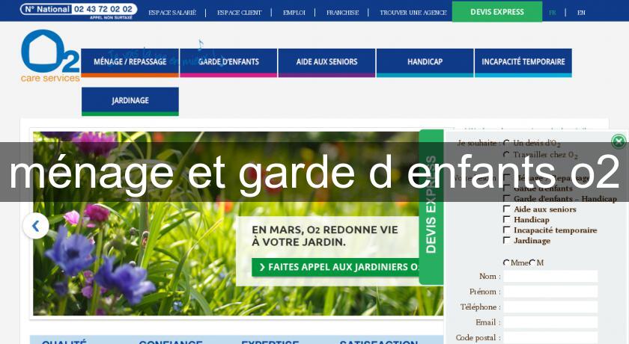The image size is (629, 344).
Task: Focus the Code postal input field
Action: pos(550,337)
